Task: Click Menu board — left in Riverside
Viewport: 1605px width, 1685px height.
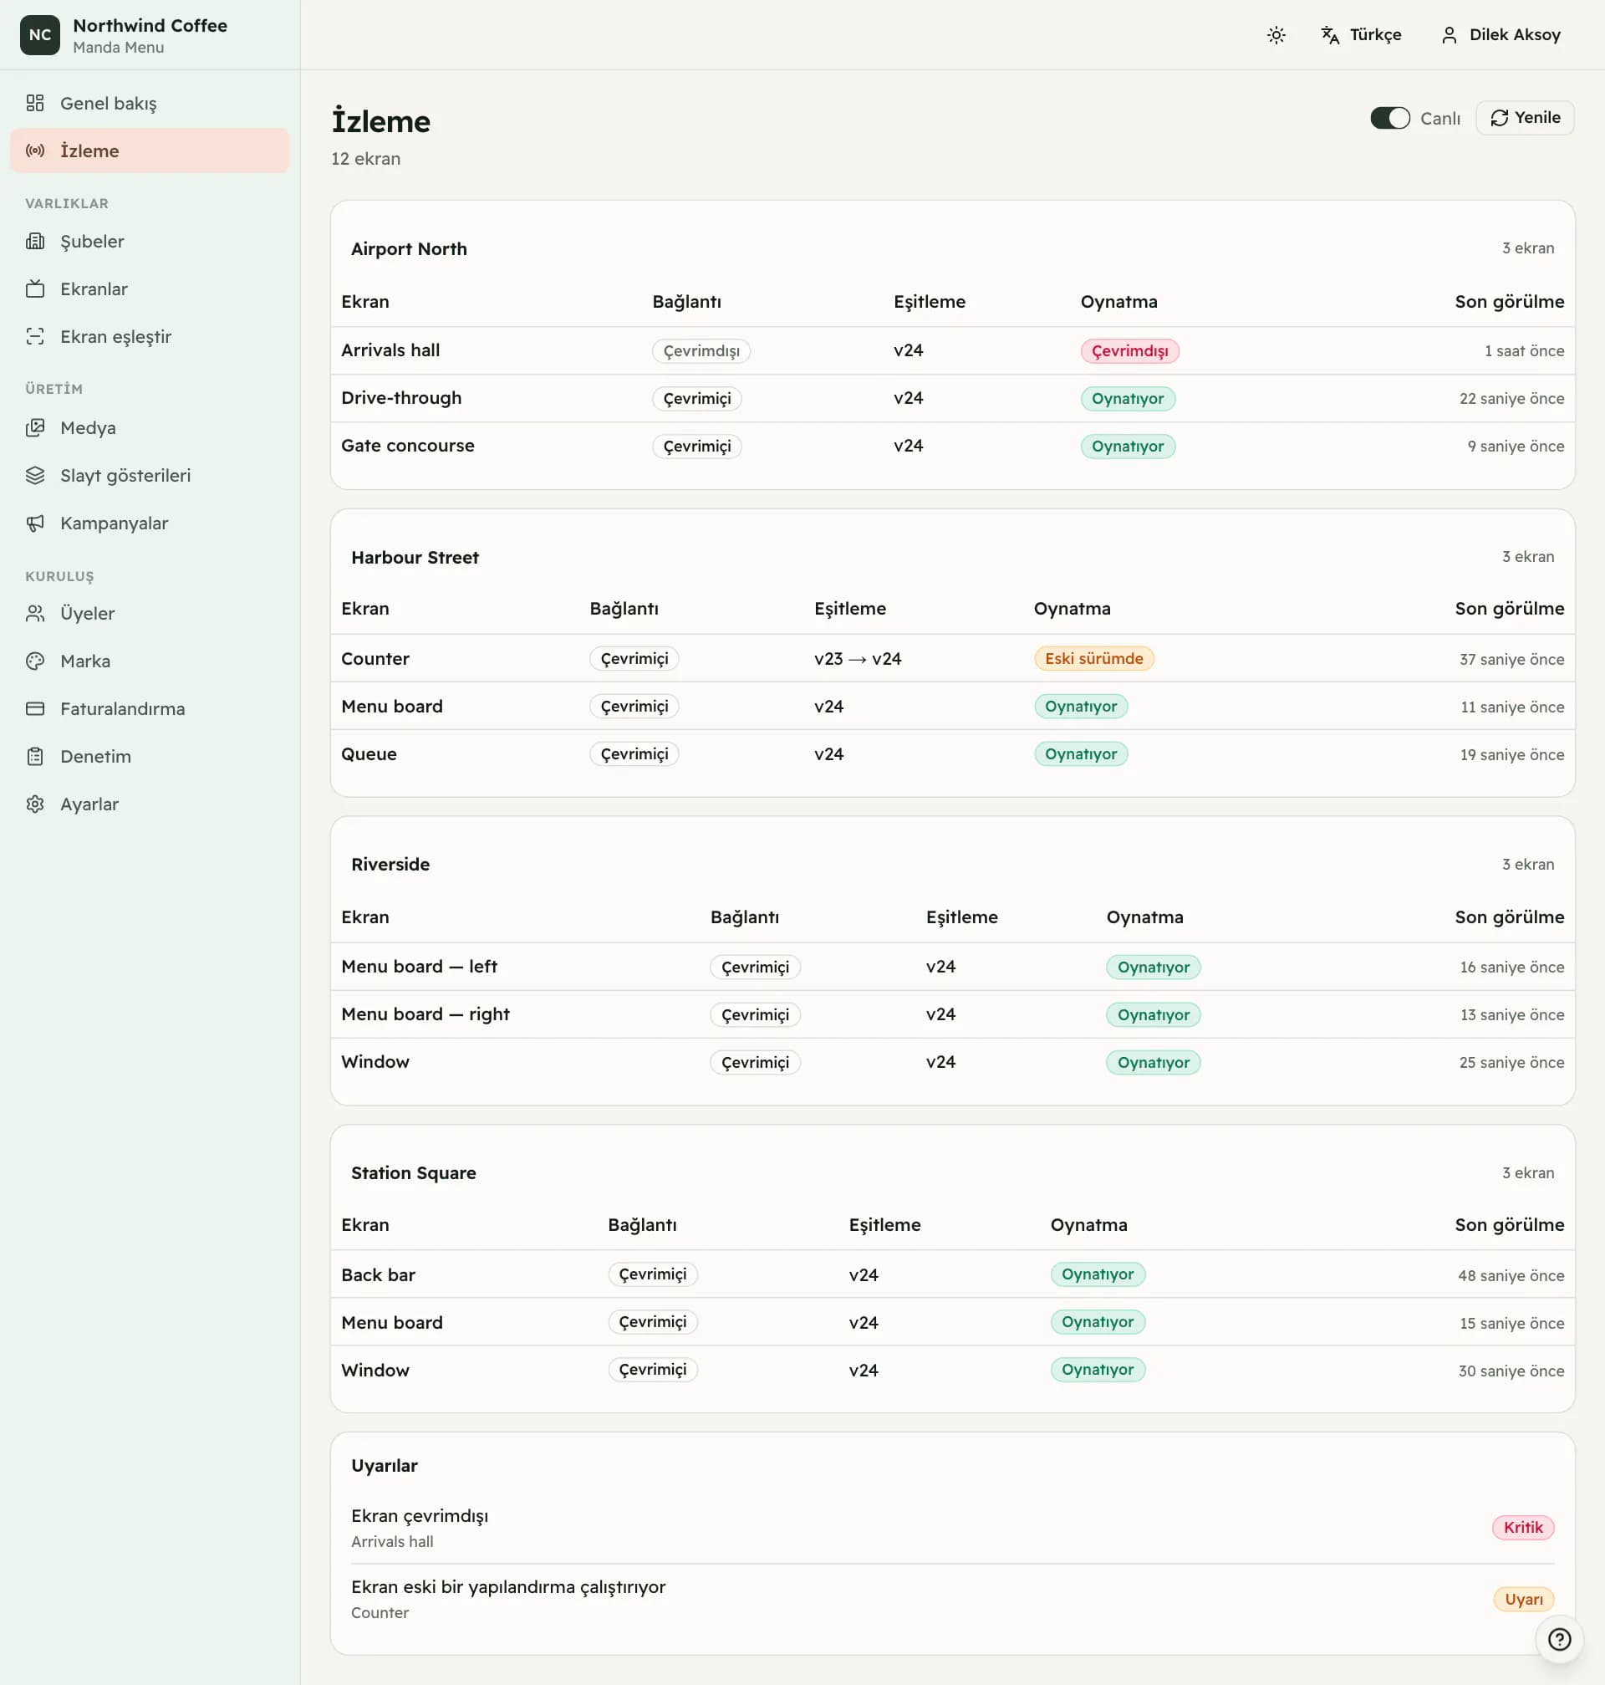Action: point(419,966)
